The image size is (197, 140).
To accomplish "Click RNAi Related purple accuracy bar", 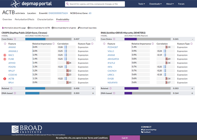I will [x=148, y=88].
